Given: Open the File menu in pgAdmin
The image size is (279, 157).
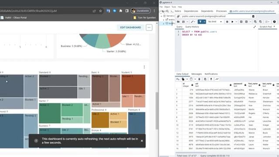Looking at the screenshot, I should click(x=161, y=7).
